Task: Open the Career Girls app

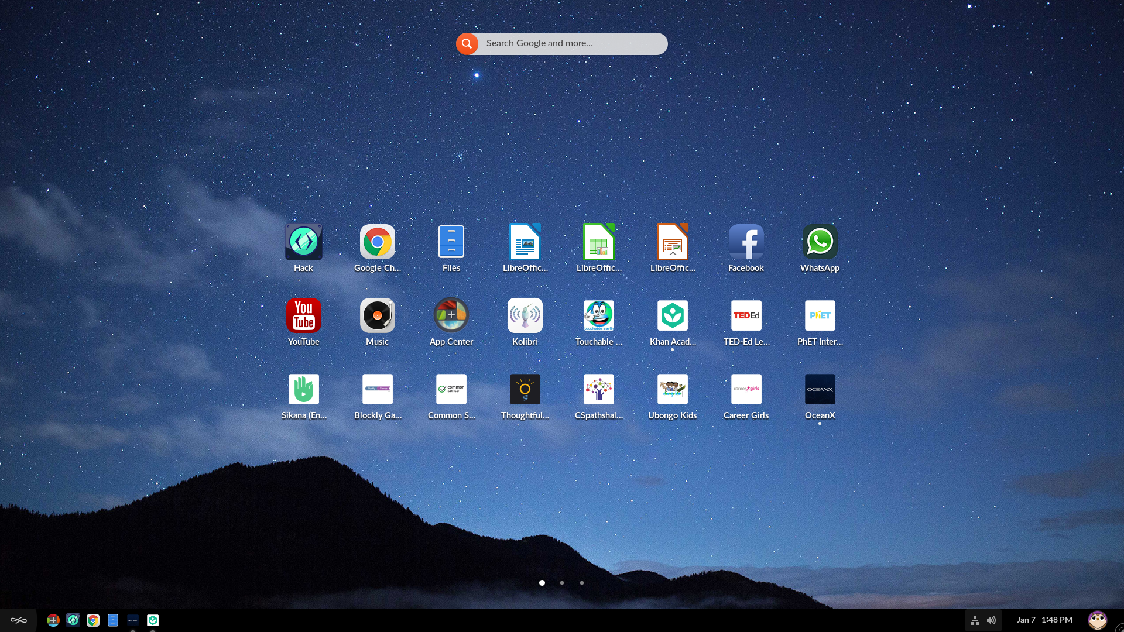Action: [746, 389]
